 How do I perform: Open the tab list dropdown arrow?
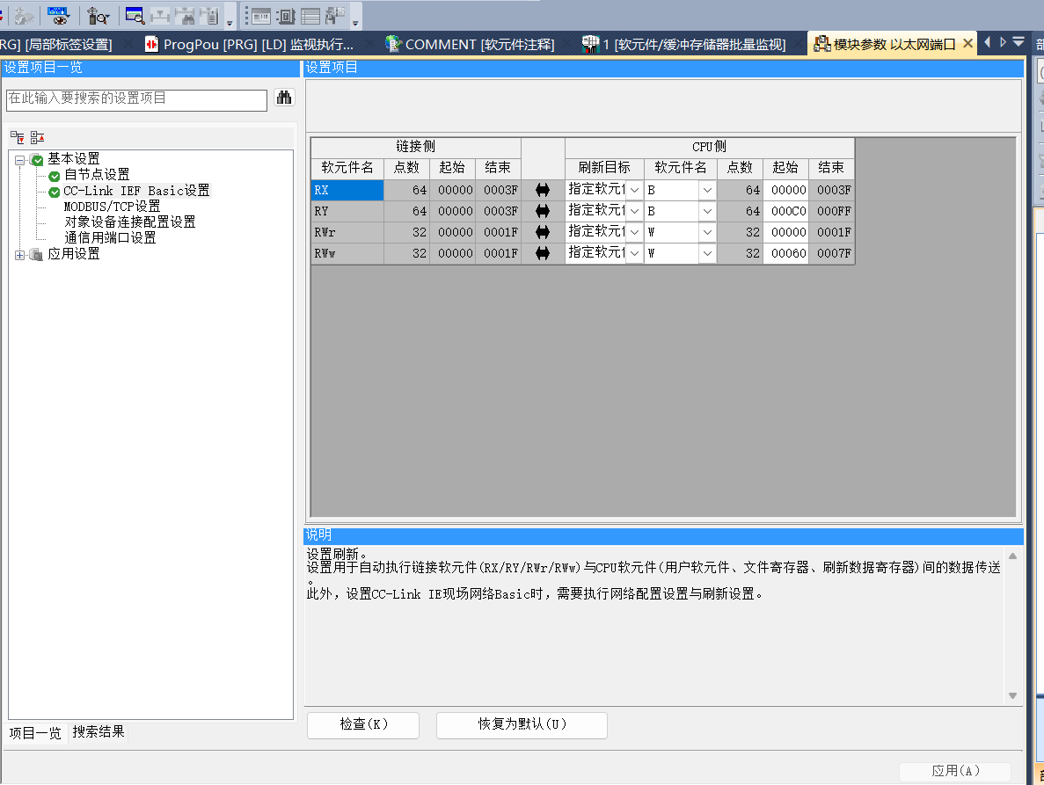coord(1018,42)
